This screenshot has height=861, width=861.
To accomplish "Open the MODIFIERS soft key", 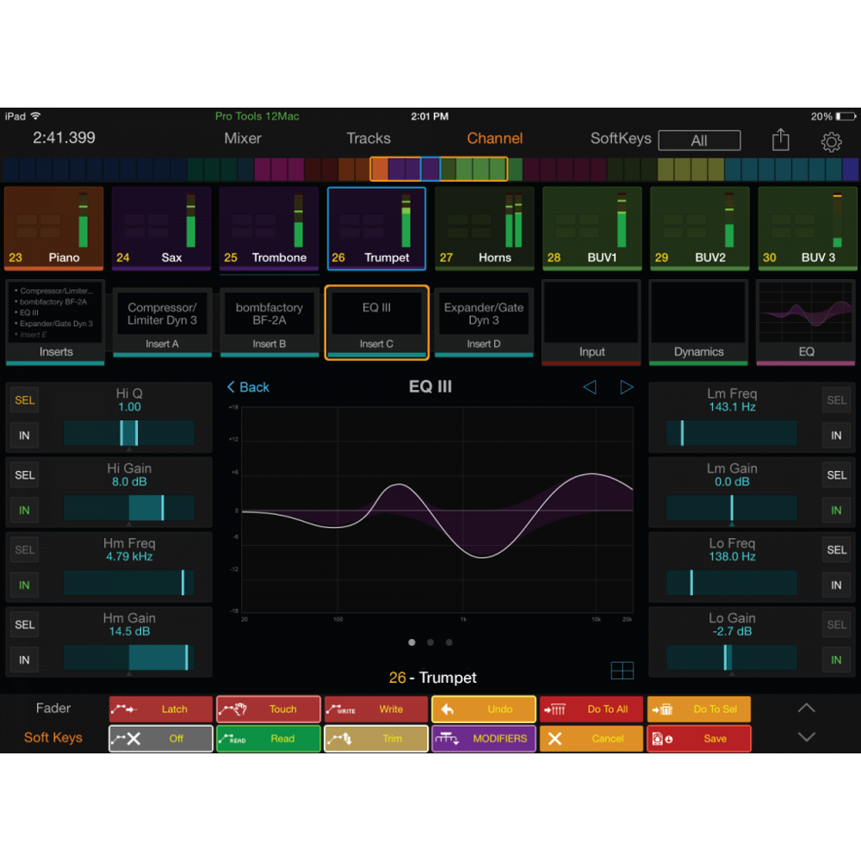I will point(484,739).
